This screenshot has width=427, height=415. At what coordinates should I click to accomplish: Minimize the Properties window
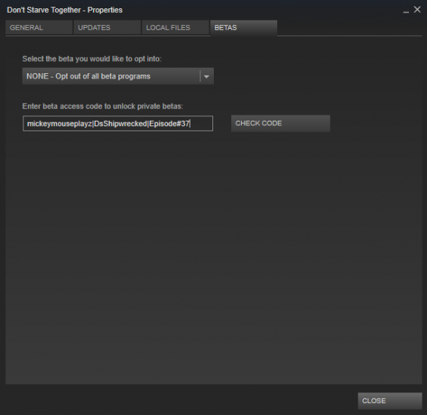pyautogui.click(x=406, y=11)
